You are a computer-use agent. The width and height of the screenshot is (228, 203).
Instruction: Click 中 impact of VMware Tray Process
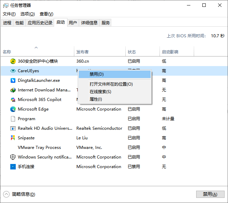pyautogui.click(x=164, y=148)
